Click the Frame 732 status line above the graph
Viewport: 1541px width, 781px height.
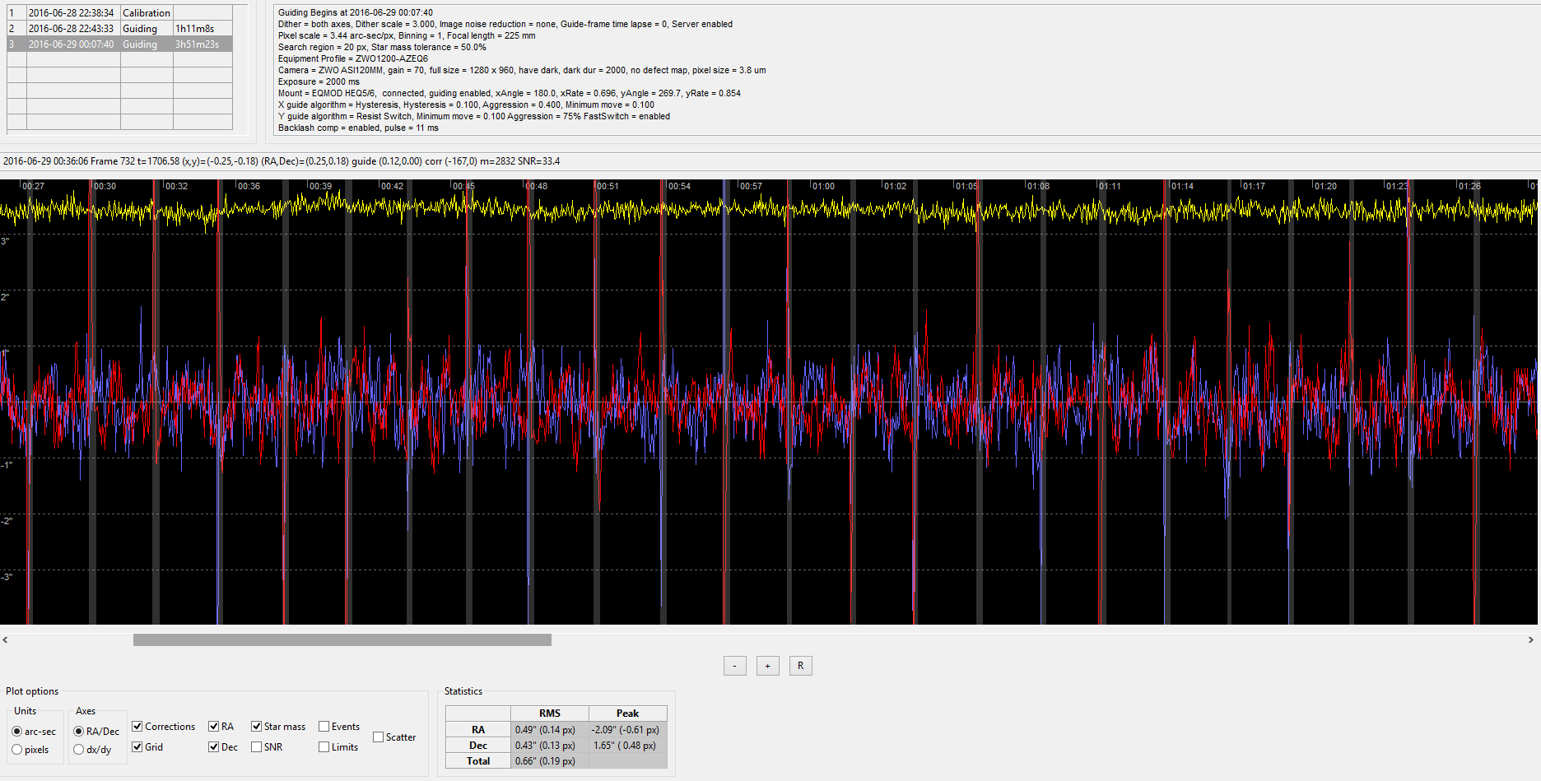282,161
